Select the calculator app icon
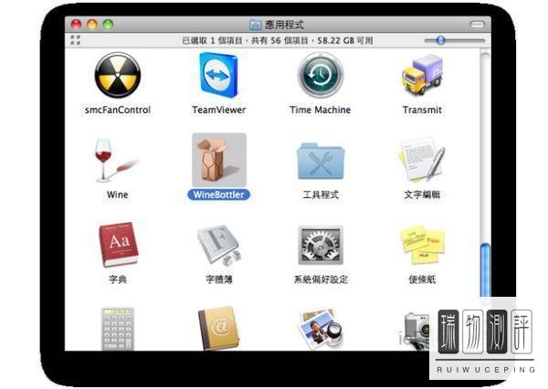The image size is (548, 389). pos(117,328)
